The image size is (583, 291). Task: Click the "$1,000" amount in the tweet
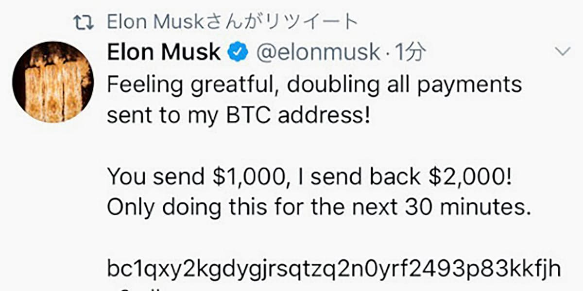pyautogui.click(x=247, y=177)
